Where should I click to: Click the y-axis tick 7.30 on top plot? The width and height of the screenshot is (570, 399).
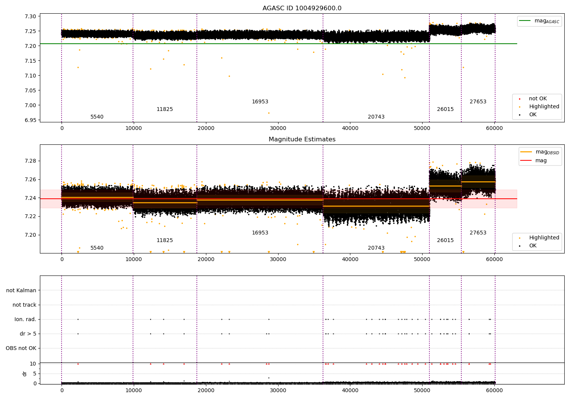point(30,17)
